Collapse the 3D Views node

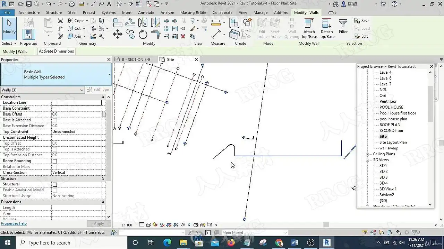point(367,160)
